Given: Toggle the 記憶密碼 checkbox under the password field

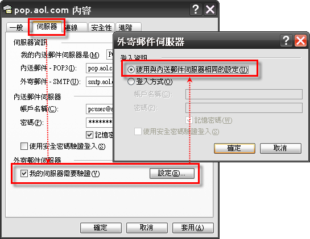Looking at the screenshot, I should (x=89, y=135).
